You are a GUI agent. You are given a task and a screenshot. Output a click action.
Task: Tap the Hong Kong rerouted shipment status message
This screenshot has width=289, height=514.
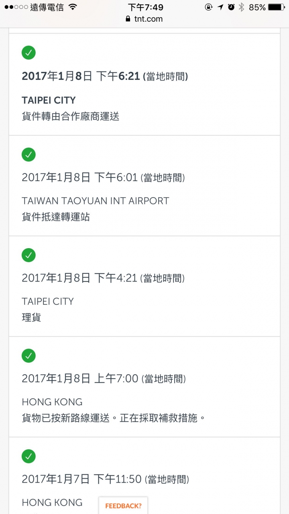pos(114,418)
